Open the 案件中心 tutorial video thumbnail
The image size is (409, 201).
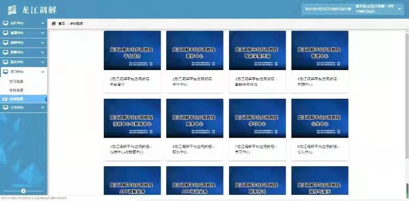(195, 51)
